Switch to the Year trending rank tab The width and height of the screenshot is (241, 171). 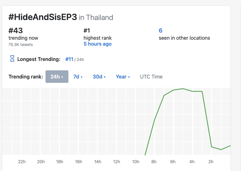coord(123,77)
